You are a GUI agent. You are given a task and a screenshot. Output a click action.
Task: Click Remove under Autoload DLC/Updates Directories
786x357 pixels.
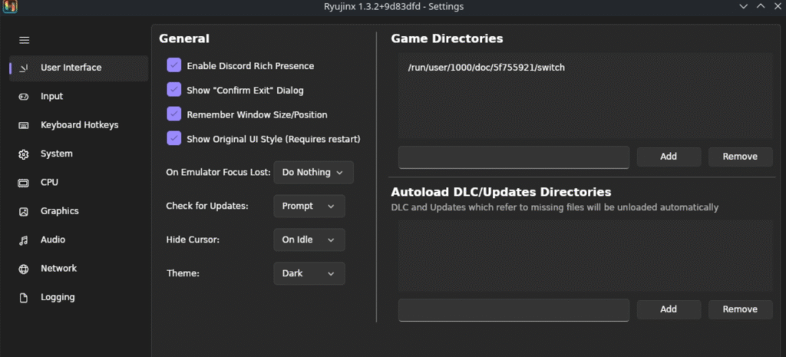click(740, 310)
